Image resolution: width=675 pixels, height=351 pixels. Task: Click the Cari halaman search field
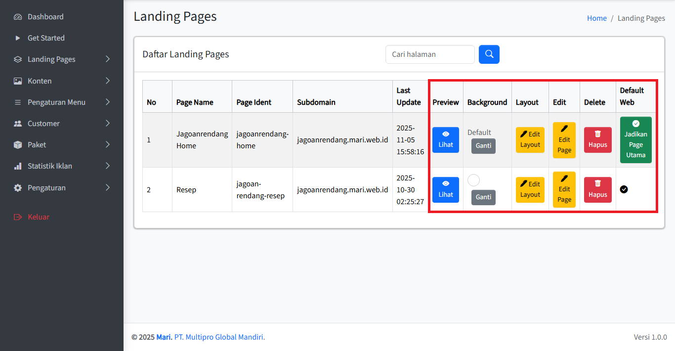pos(429,54)
